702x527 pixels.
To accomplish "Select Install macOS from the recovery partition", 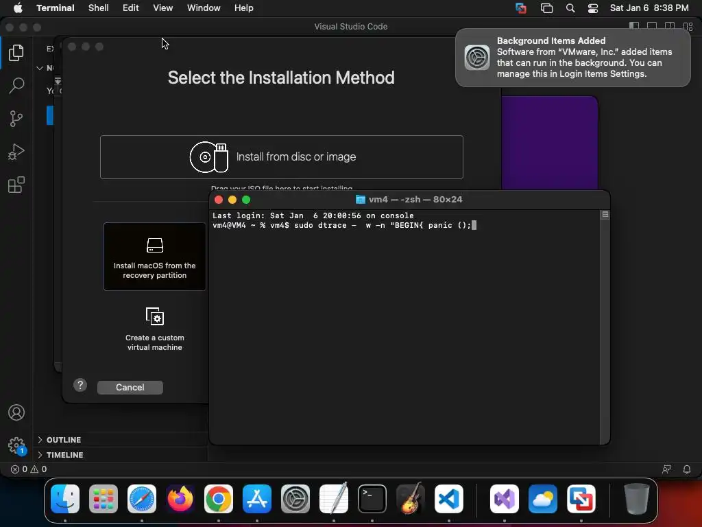I will point(155,257).
